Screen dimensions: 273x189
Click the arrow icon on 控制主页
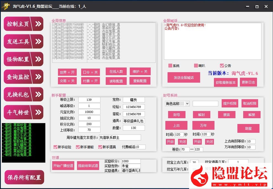click(x=38, y=24)
